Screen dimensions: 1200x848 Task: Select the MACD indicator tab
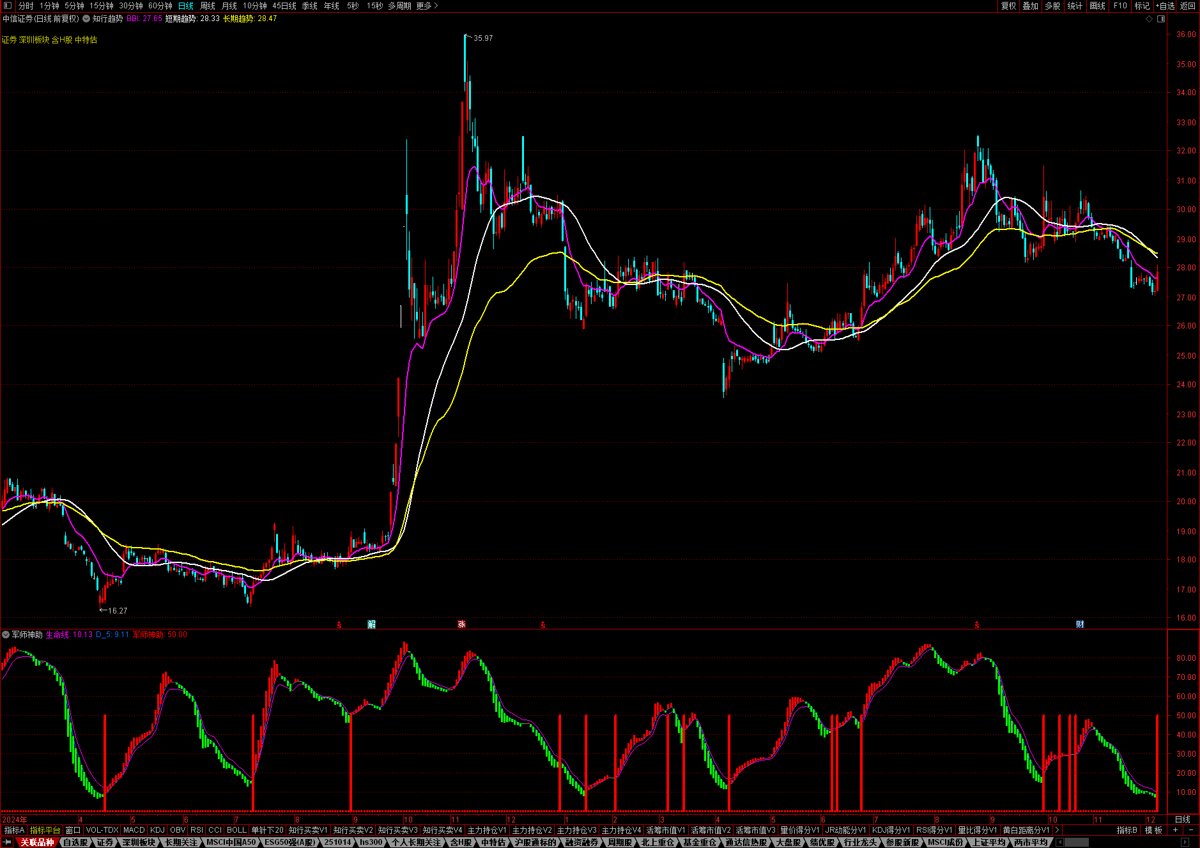pos(134,830)
